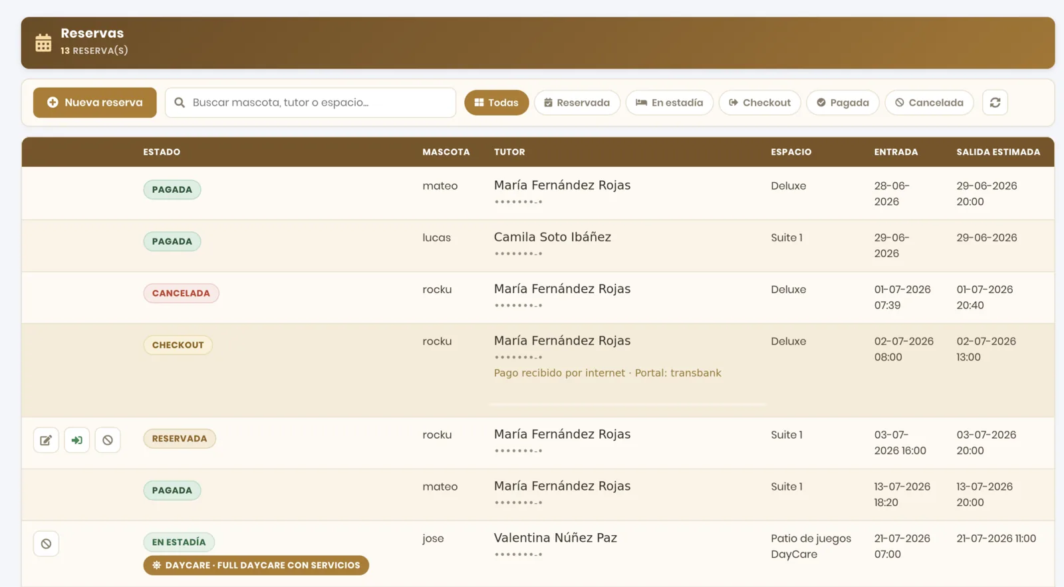Filter by Cancelada status

click(x=929, y=102)
